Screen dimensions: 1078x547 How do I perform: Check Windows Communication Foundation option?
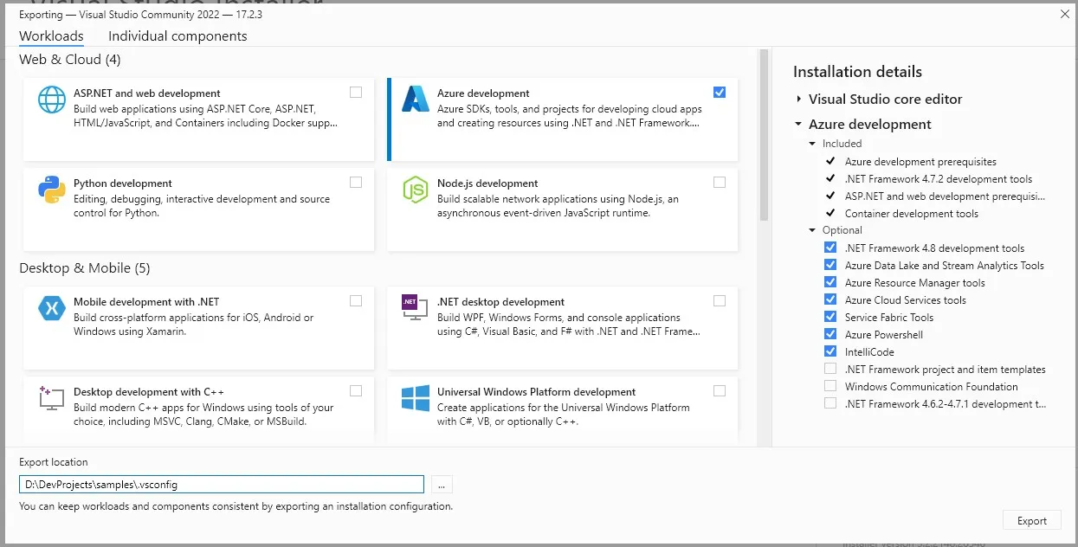pos(830,387)
